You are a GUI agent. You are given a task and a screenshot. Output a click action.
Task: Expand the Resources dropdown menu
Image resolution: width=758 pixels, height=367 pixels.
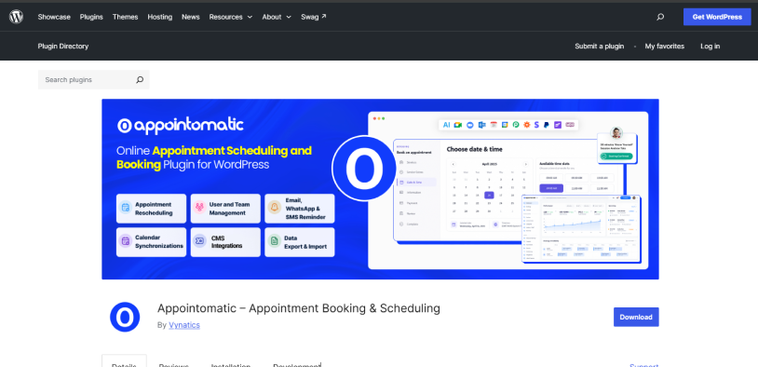pos(231,17)
